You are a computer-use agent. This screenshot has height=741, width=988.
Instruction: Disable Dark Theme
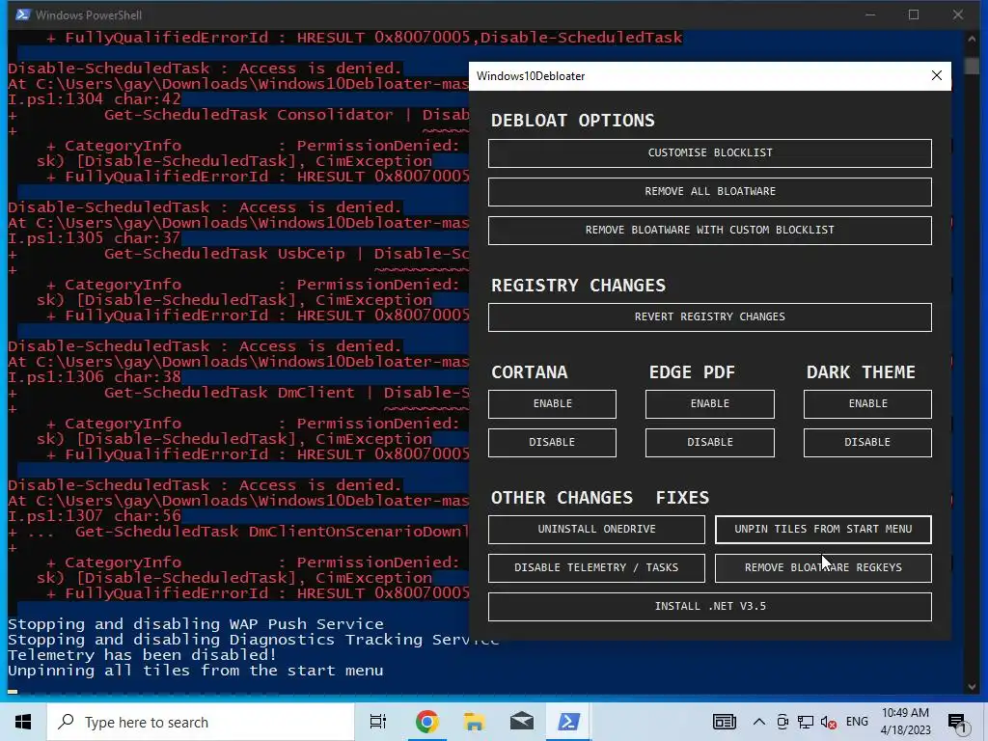(867, 442)
